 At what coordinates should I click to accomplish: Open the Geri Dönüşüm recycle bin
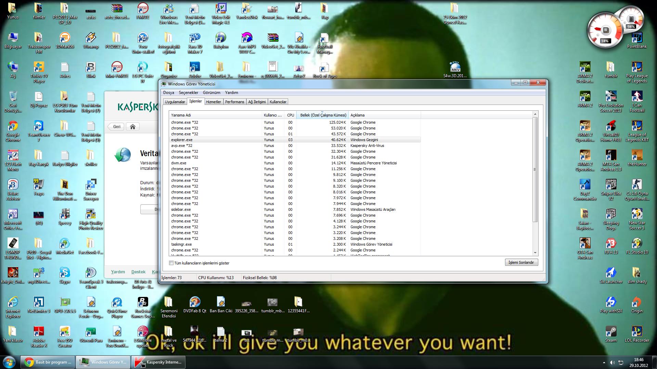13,101
